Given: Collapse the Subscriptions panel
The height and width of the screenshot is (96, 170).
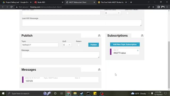Looking at the screenshot, I should pyautogui.click(x=142, y=35).
